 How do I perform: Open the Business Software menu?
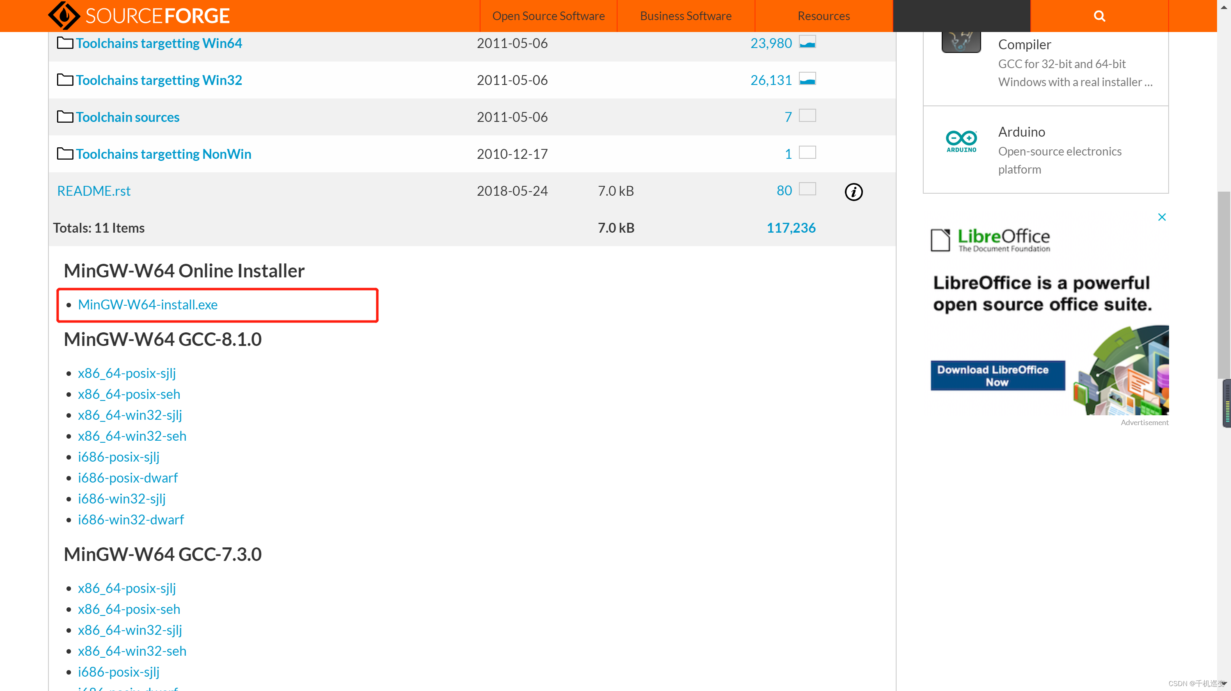click(x=686, y=16)
